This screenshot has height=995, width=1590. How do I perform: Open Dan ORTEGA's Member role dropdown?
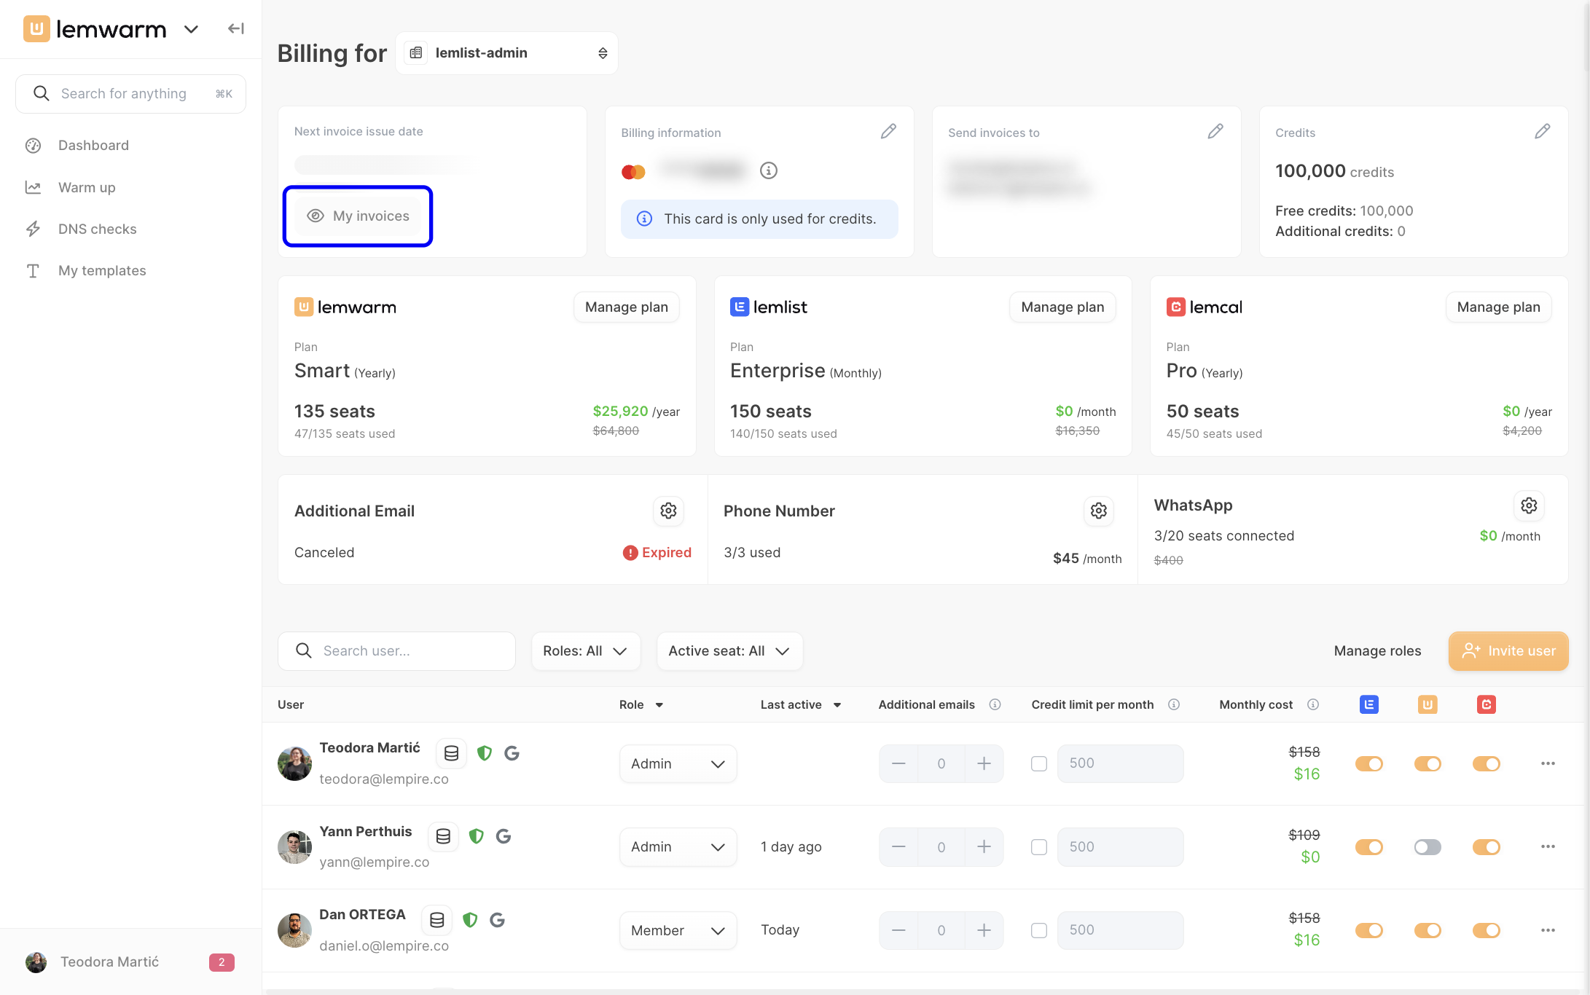[678, 930]
